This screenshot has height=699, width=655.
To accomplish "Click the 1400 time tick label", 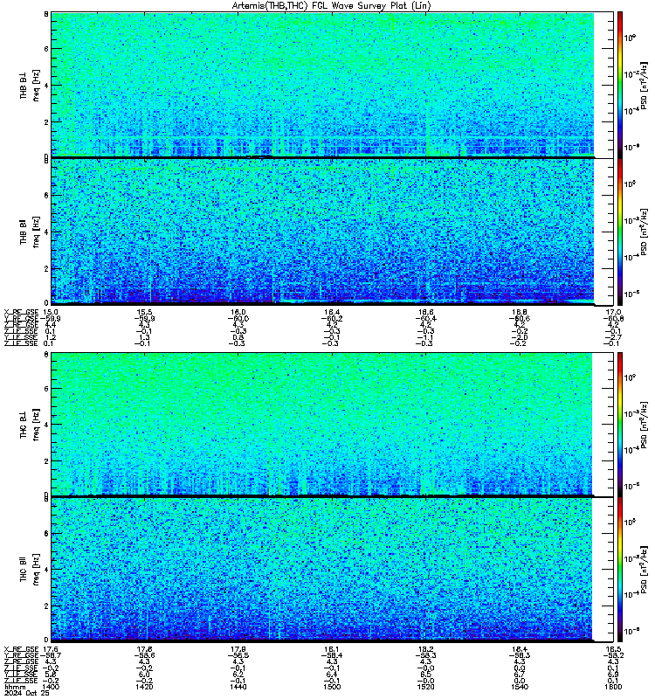I will (51, 687).
